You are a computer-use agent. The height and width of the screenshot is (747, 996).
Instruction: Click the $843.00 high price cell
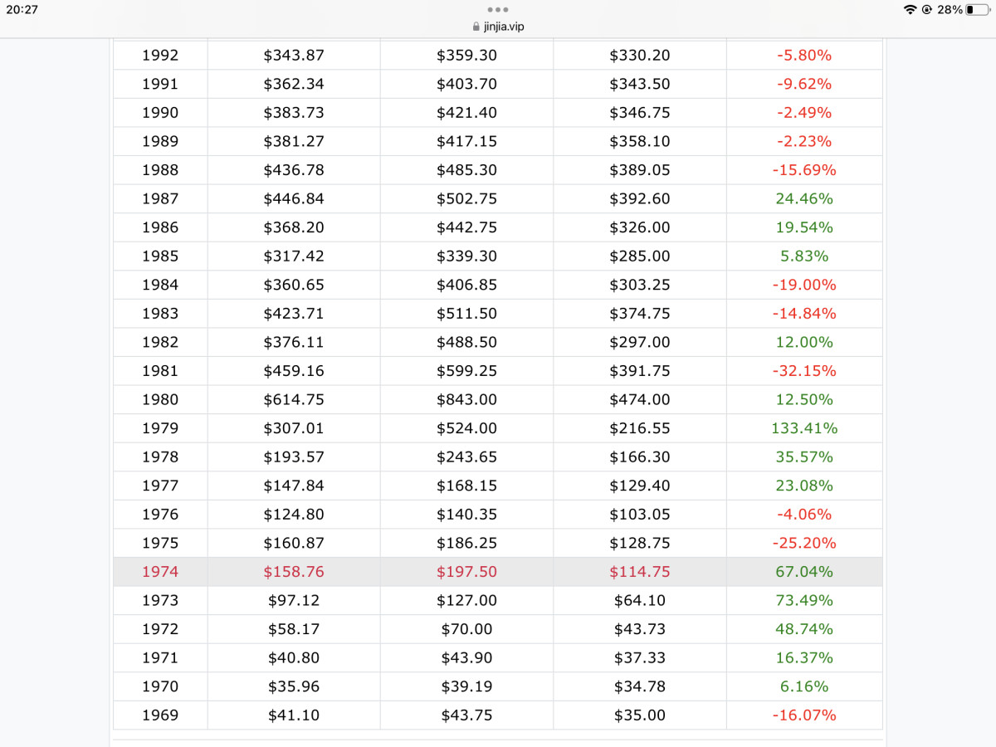[466, 399]
